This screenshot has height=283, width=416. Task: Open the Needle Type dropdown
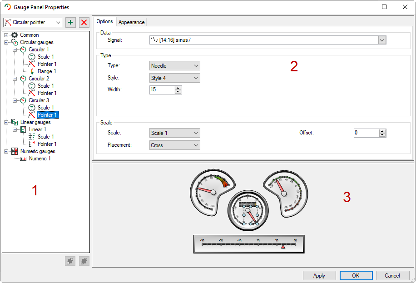click(196, 66)
